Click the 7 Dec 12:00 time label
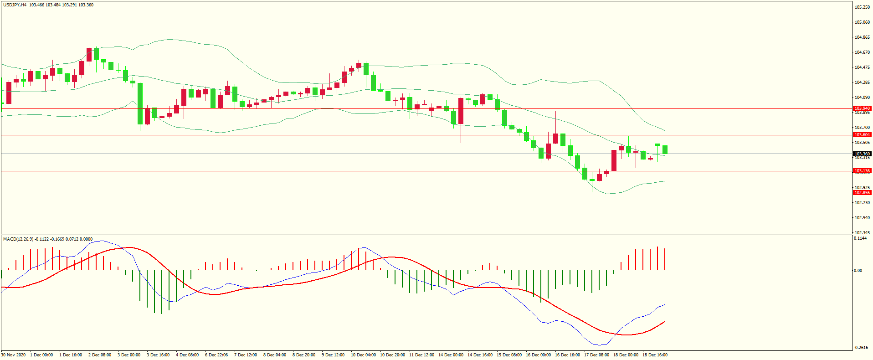Viewport: 873px width, 360px height. coord(246,355)
